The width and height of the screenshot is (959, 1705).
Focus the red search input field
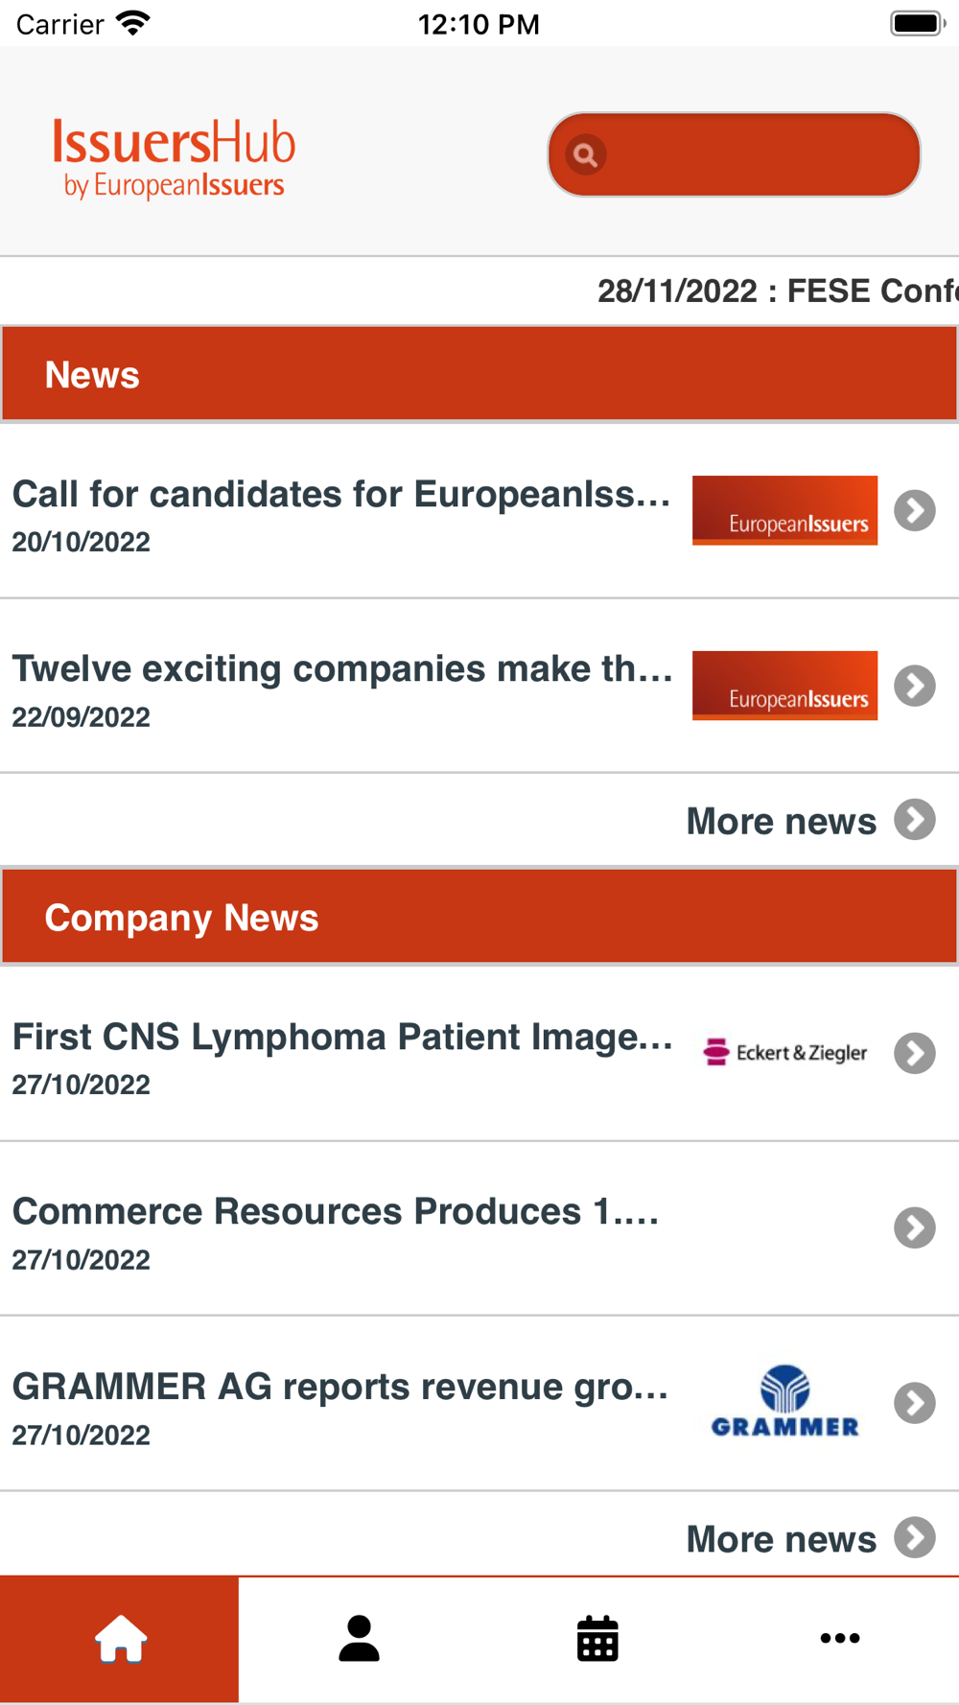pyautogui.click(x=734, y=154)
